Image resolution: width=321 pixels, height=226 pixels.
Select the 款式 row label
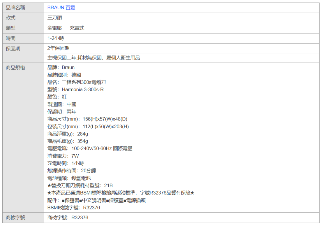click(x=11, y=18)
